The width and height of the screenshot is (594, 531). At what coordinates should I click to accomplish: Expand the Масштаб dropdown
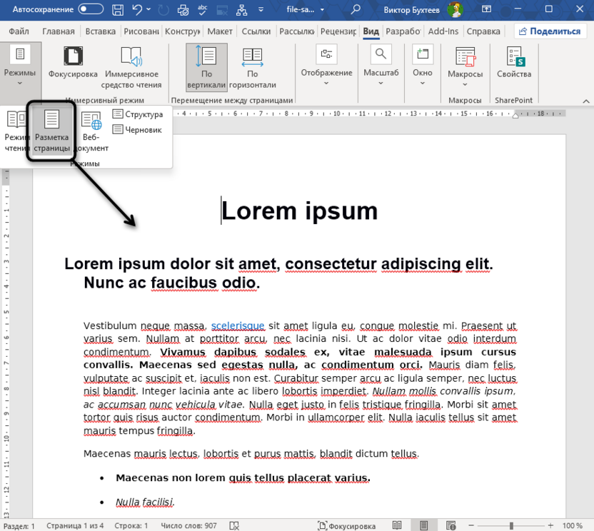(x=381, y=65)
